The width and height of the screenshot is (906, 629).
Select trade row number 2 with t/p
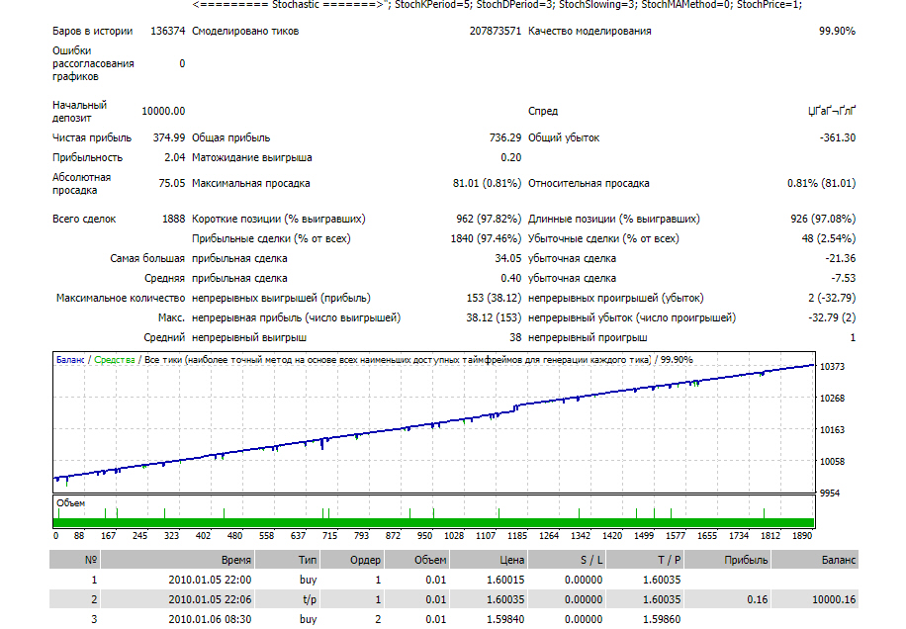point(454,599)
